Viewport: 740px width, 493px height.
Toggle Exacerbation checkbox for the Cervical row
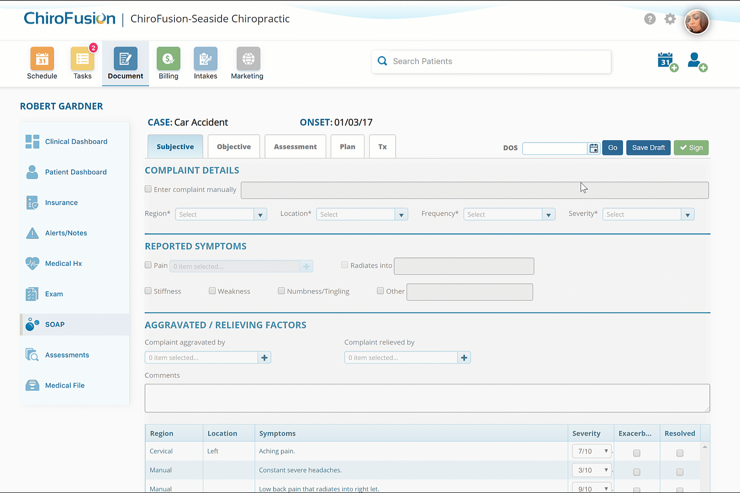click(637, 453)
